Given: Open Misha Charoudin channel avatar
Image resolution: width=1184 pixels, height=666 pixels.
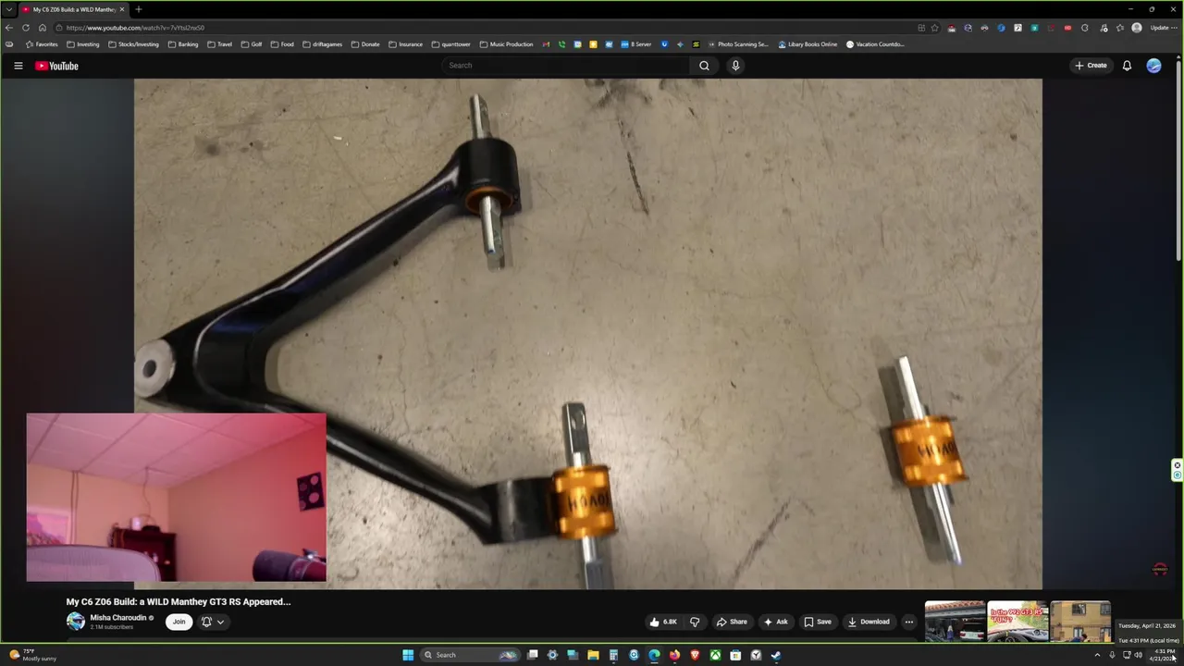Looking at the screenshot, I should tap(75, 622).
